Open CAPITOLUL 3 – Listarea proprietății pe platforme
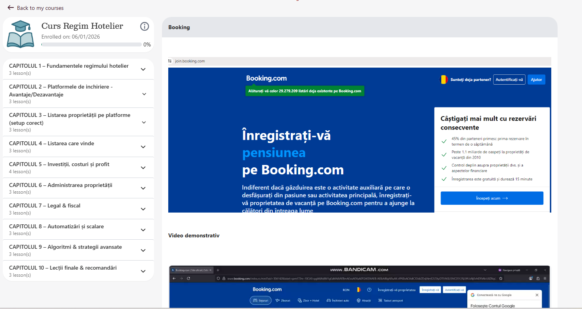 click(69, 119)
